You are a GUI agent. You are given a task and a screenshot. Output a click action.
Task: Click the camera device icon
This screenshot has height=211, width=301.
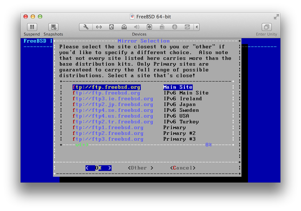point(150,27)
